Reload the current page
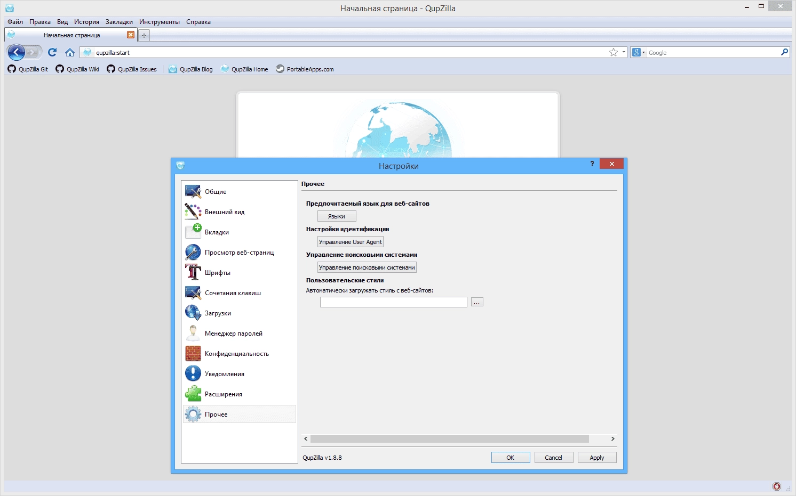Viewport: 796px width, 496px height. tap(52, 52)
